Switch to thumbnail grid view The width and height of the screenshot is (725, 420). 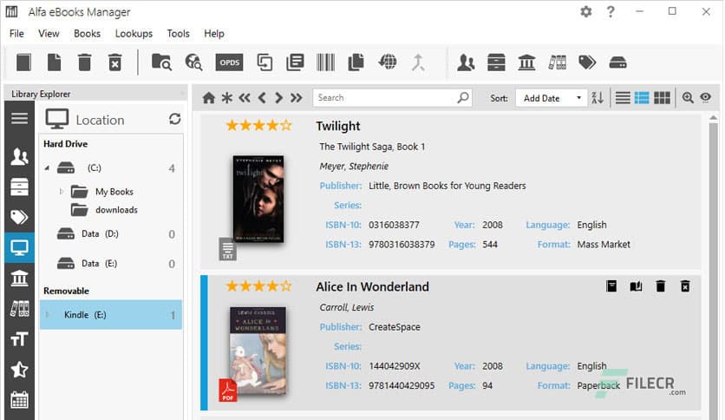662,97
